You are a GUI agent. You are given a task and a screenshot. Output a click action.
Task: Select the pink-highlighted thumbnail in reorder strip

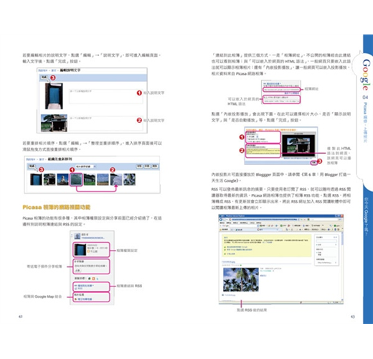click(76, 179)
